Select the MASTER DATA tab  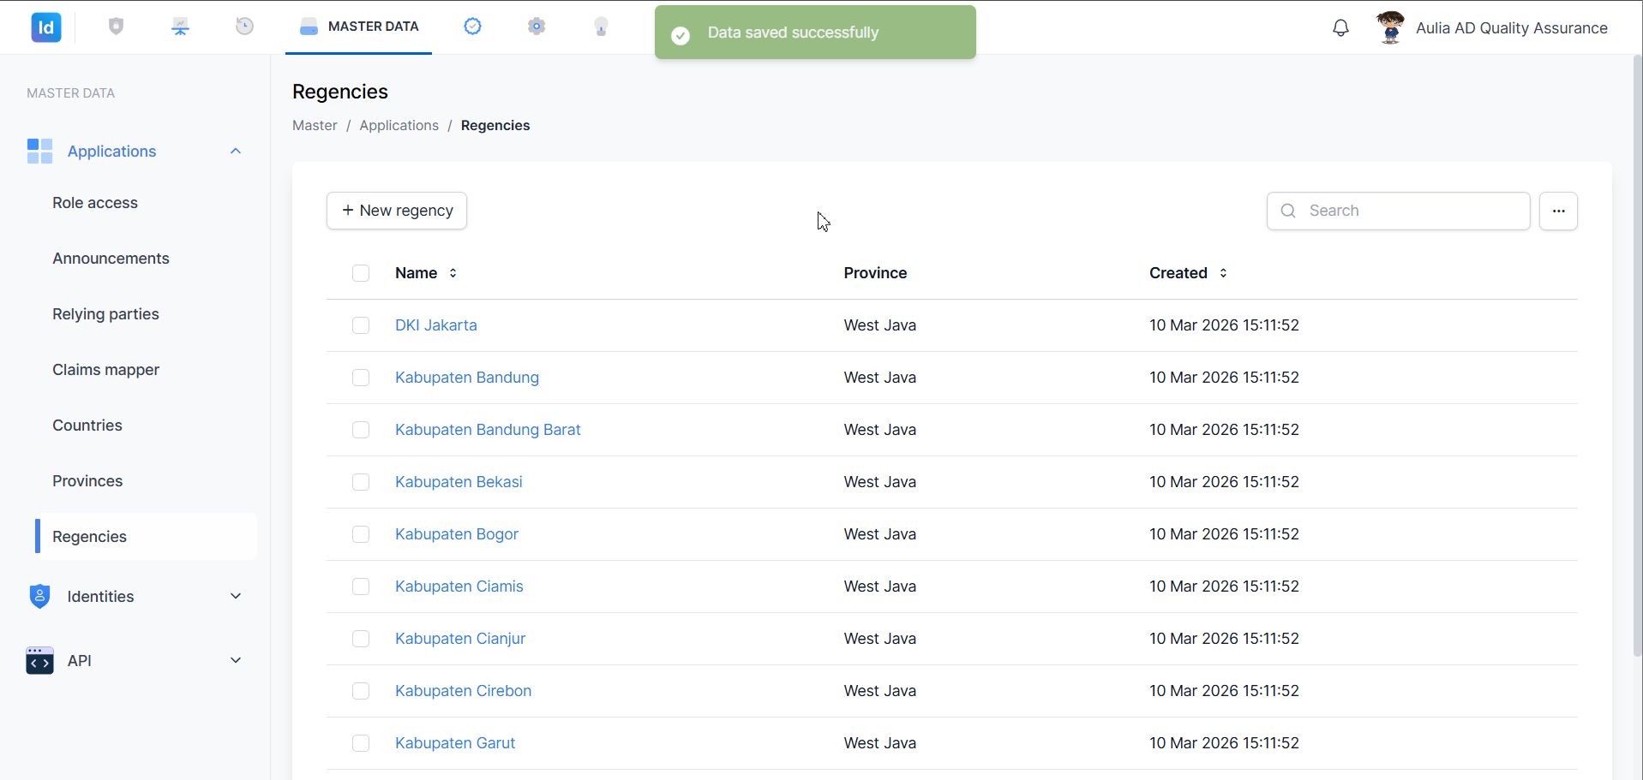pyautogui.click(x=359, y=27)
